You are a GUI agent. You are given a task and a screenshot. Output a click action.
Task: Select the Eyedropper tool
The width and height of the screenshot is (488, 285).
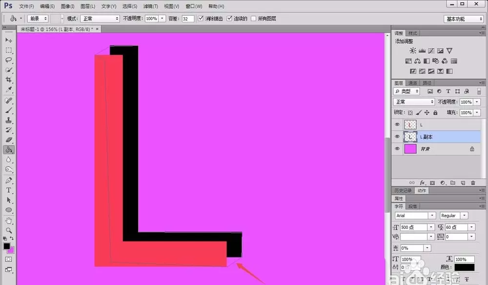pyautogui.click(x=9, y=90)
